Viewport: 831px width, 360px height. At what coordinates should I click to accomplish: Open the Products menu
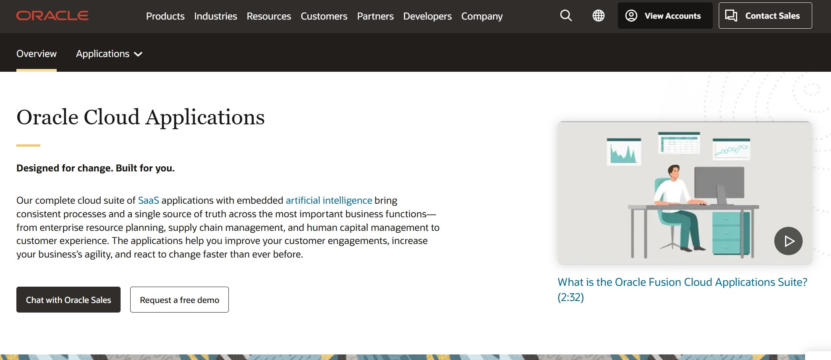pos(165,16)
